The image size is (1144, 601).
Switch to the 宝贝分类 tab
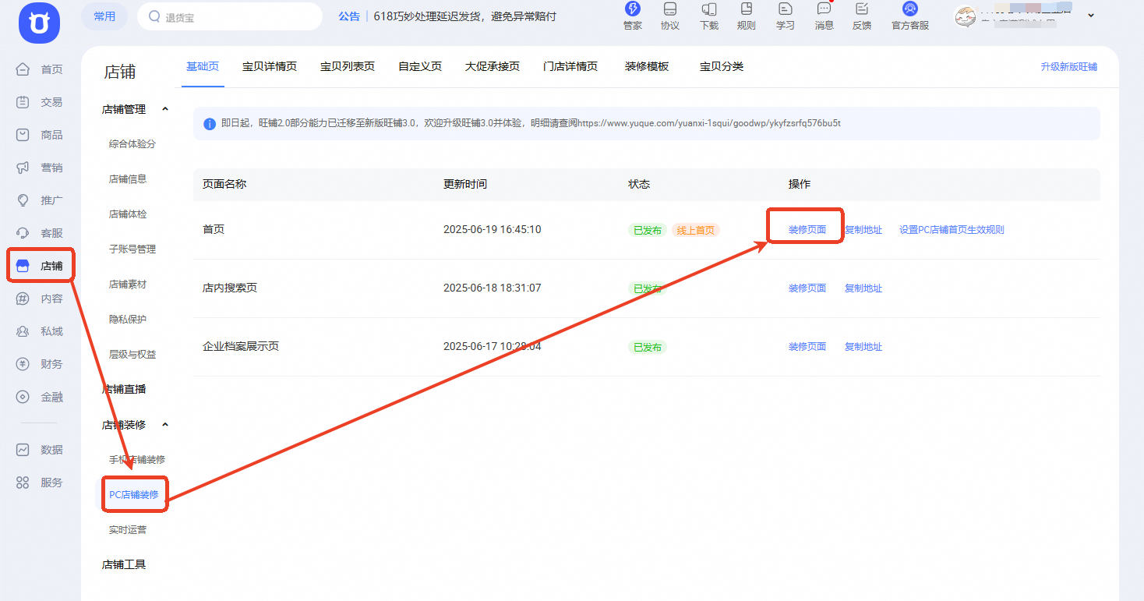(722, 66)
